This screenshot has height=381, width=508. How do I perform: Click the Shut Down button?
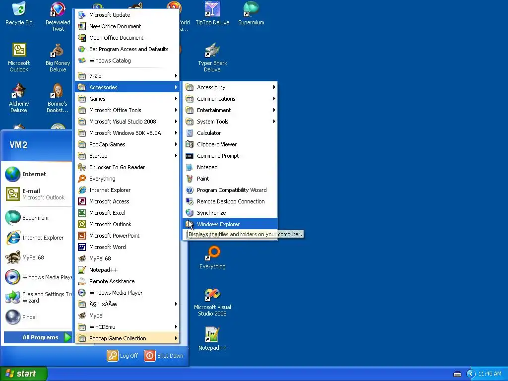pyautogui.click(x=164, y=356)
